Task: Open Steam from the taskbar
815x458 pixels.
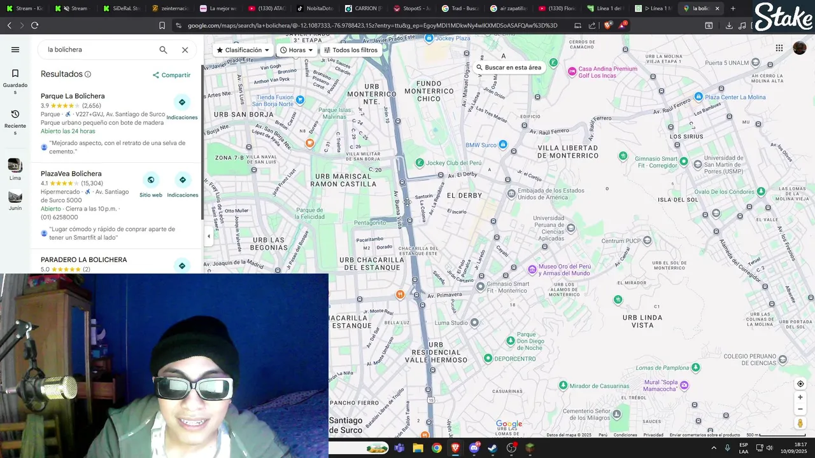Action: pyautogui.click(x=492, y=448)
